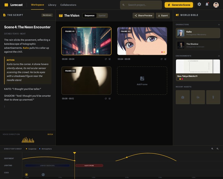Viewport: 223px width, 179px height.
Task: Click the timeline playhead marker
Action: pos(74,153)
